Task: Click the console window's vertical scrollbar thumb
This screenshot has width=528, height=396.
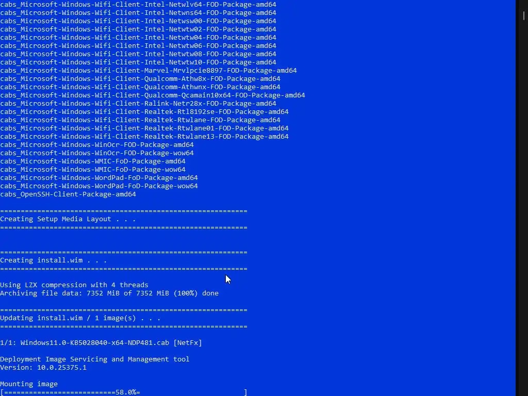Action: (524, 15)
